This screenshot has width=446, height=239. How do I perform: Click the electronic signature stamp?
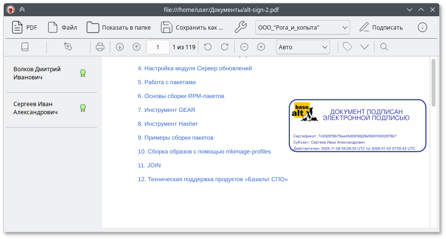[357, 125]
